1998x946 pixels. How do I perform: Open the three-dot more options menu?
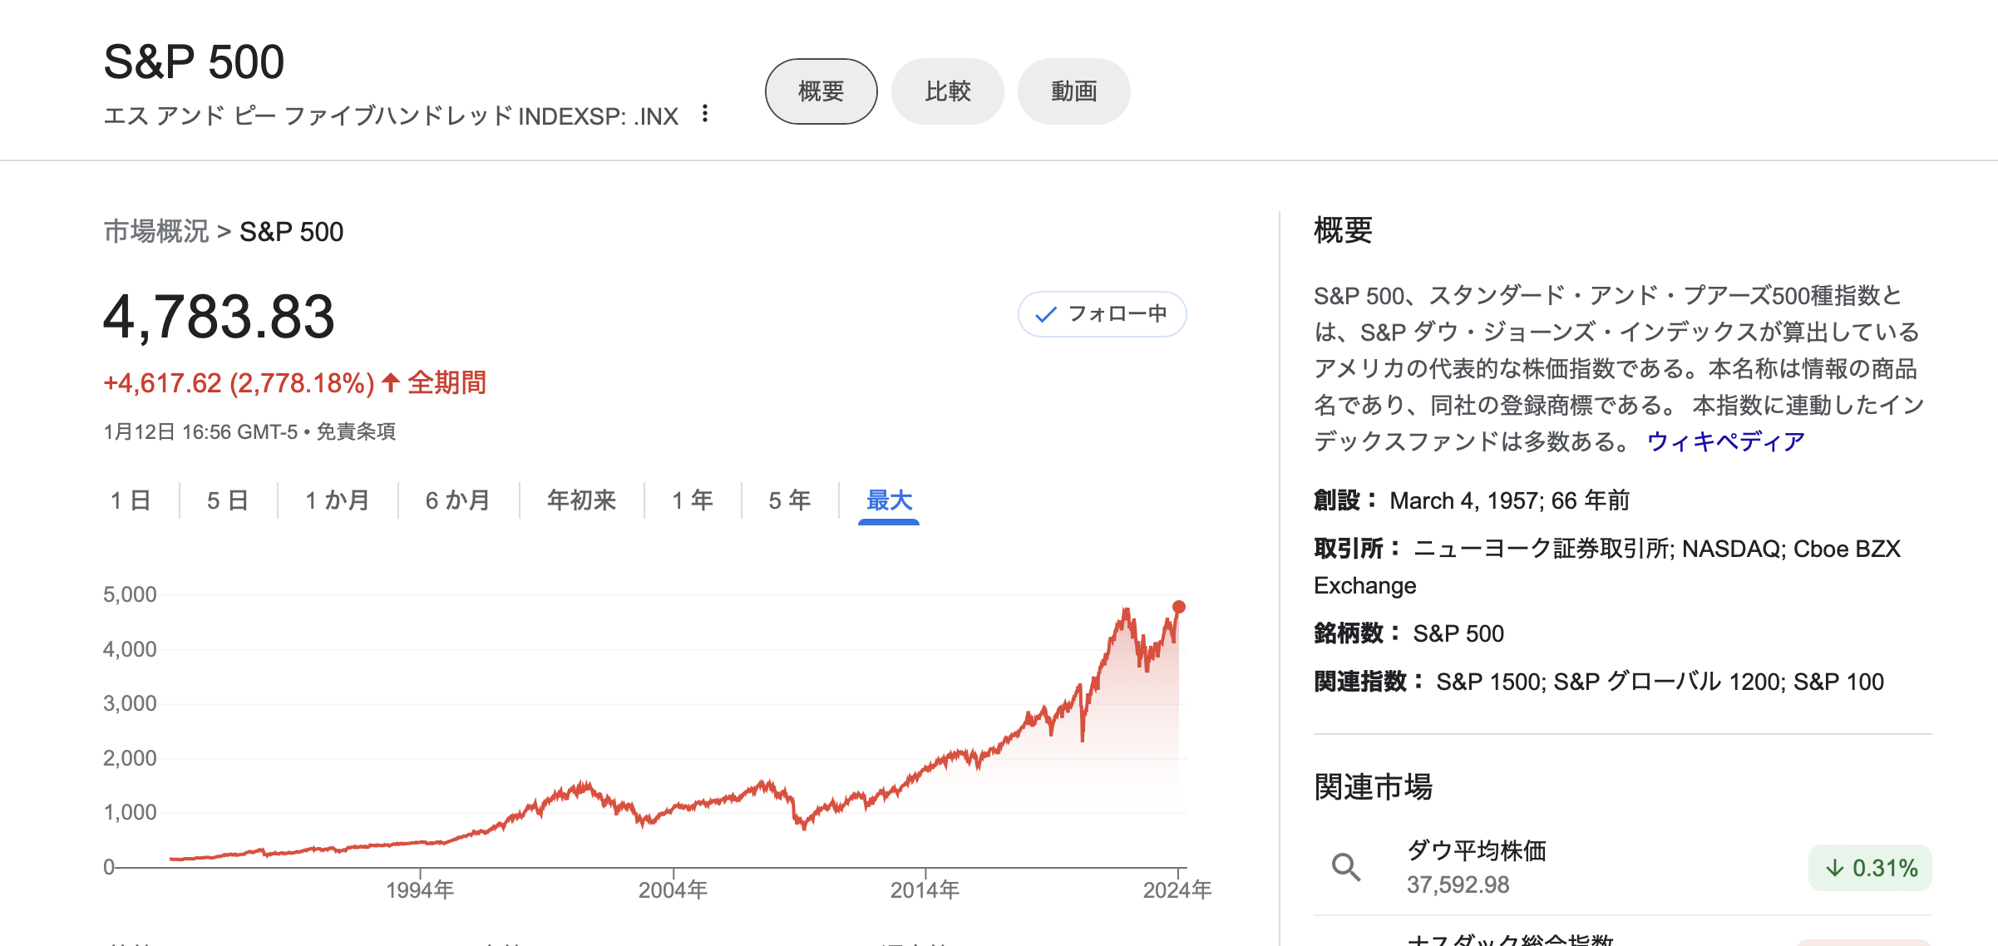point(705,114)
